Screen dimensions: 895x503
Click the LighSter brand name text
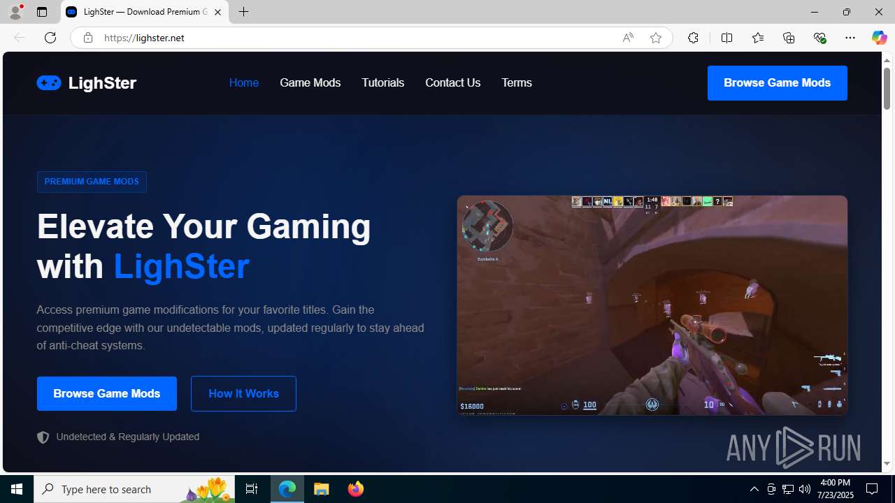pyautogui.click(x=102, y=82)
